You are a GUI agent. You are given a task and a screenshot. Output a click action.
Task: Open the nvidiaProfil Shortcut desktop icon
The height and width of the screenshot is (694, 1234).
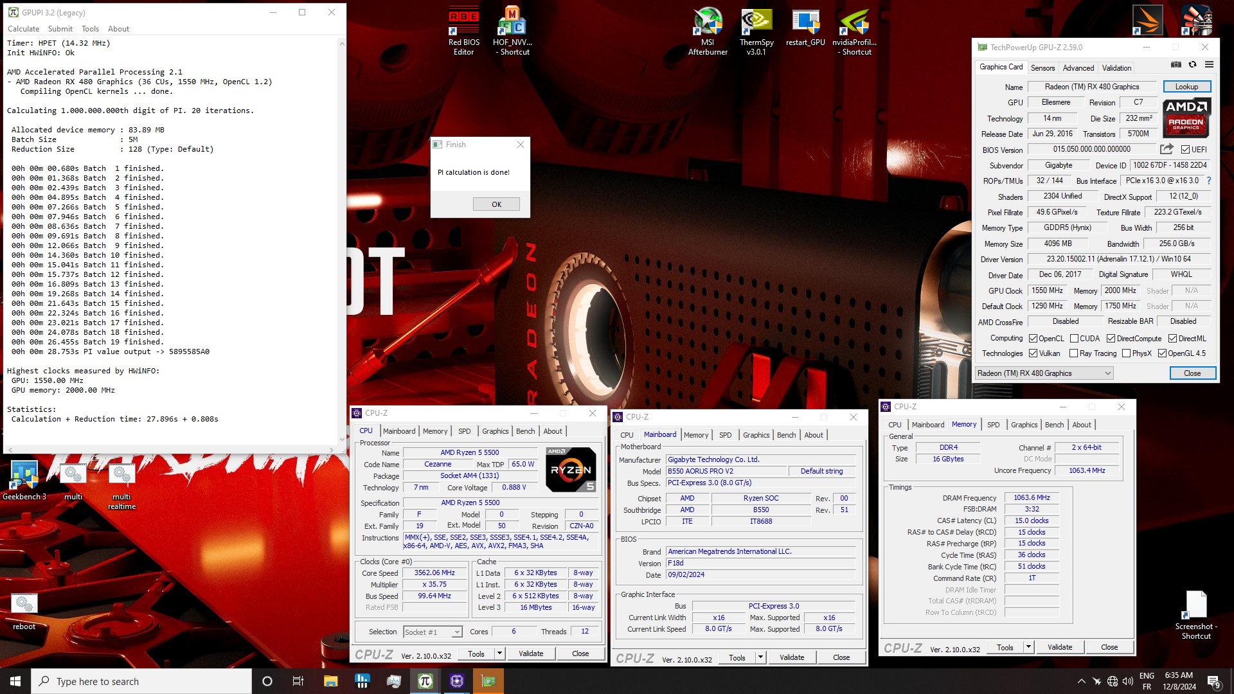click(854, 31)
